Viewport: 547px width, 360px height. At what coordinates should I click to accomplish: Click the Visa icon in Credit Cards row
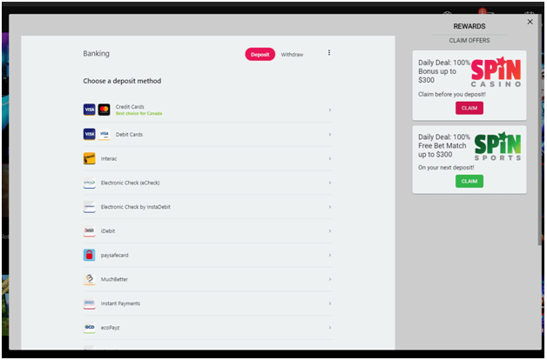point(90,110)
